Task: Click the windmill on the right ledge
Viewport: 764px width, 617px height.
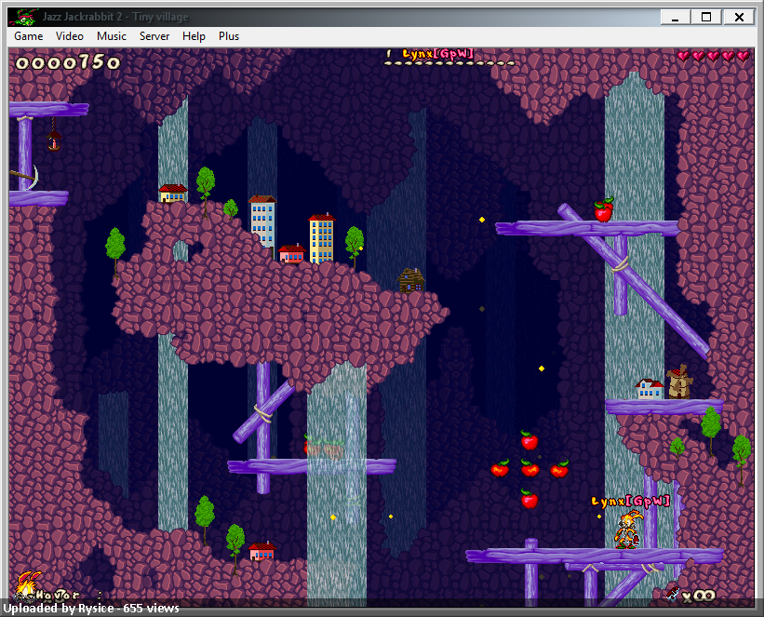Action: coord(679,382)
